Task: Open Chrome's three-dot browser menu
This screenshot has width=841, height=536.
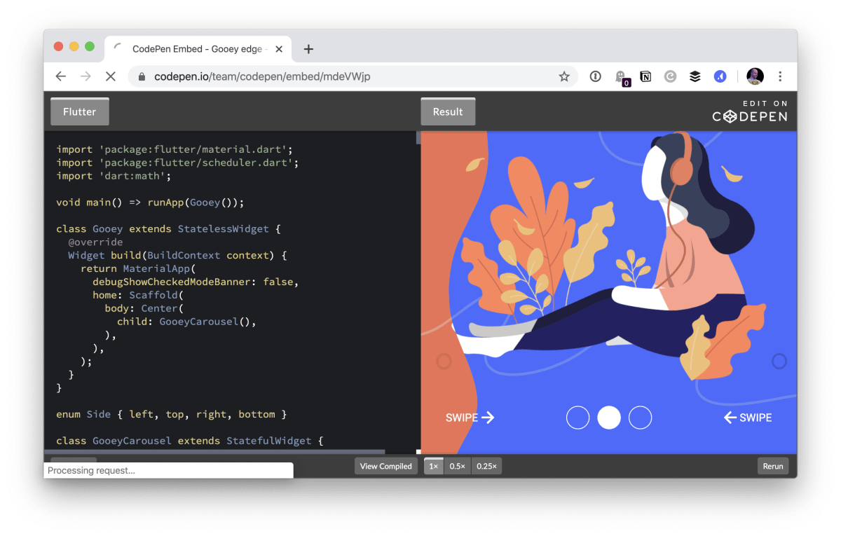Action: (x=780, y=76)
